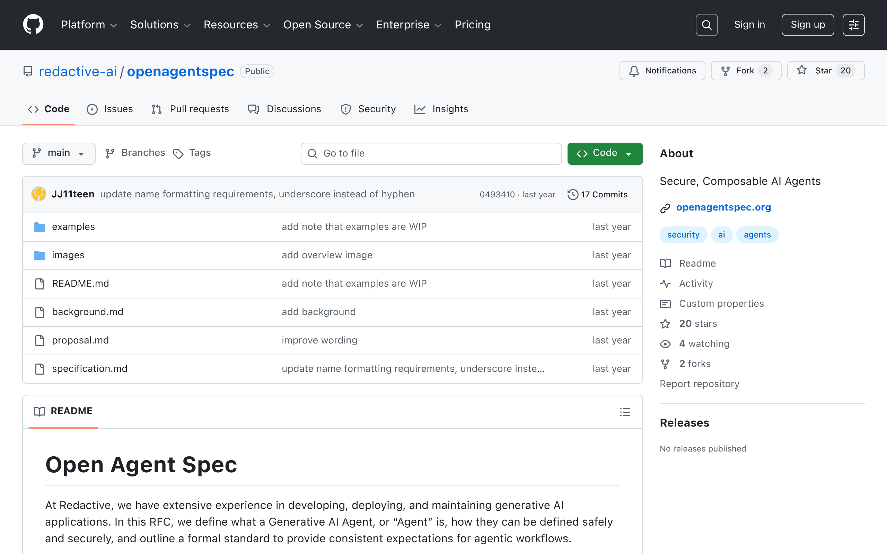Open the Pricing page
The width and height of the screenshot is (887, 554).
click(x=473, y=25)
